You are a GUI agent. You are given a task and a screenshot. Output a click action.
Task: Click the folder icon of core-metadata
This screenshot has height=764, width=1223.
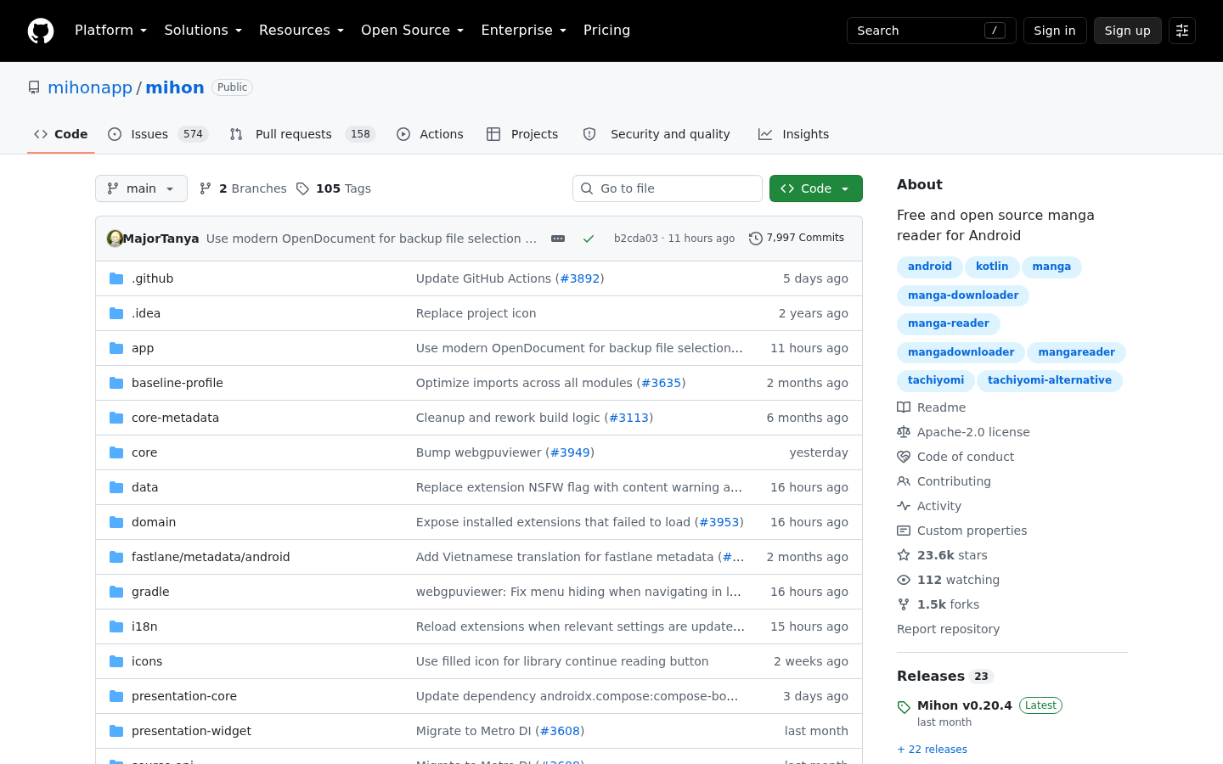(x=116, y=418)
